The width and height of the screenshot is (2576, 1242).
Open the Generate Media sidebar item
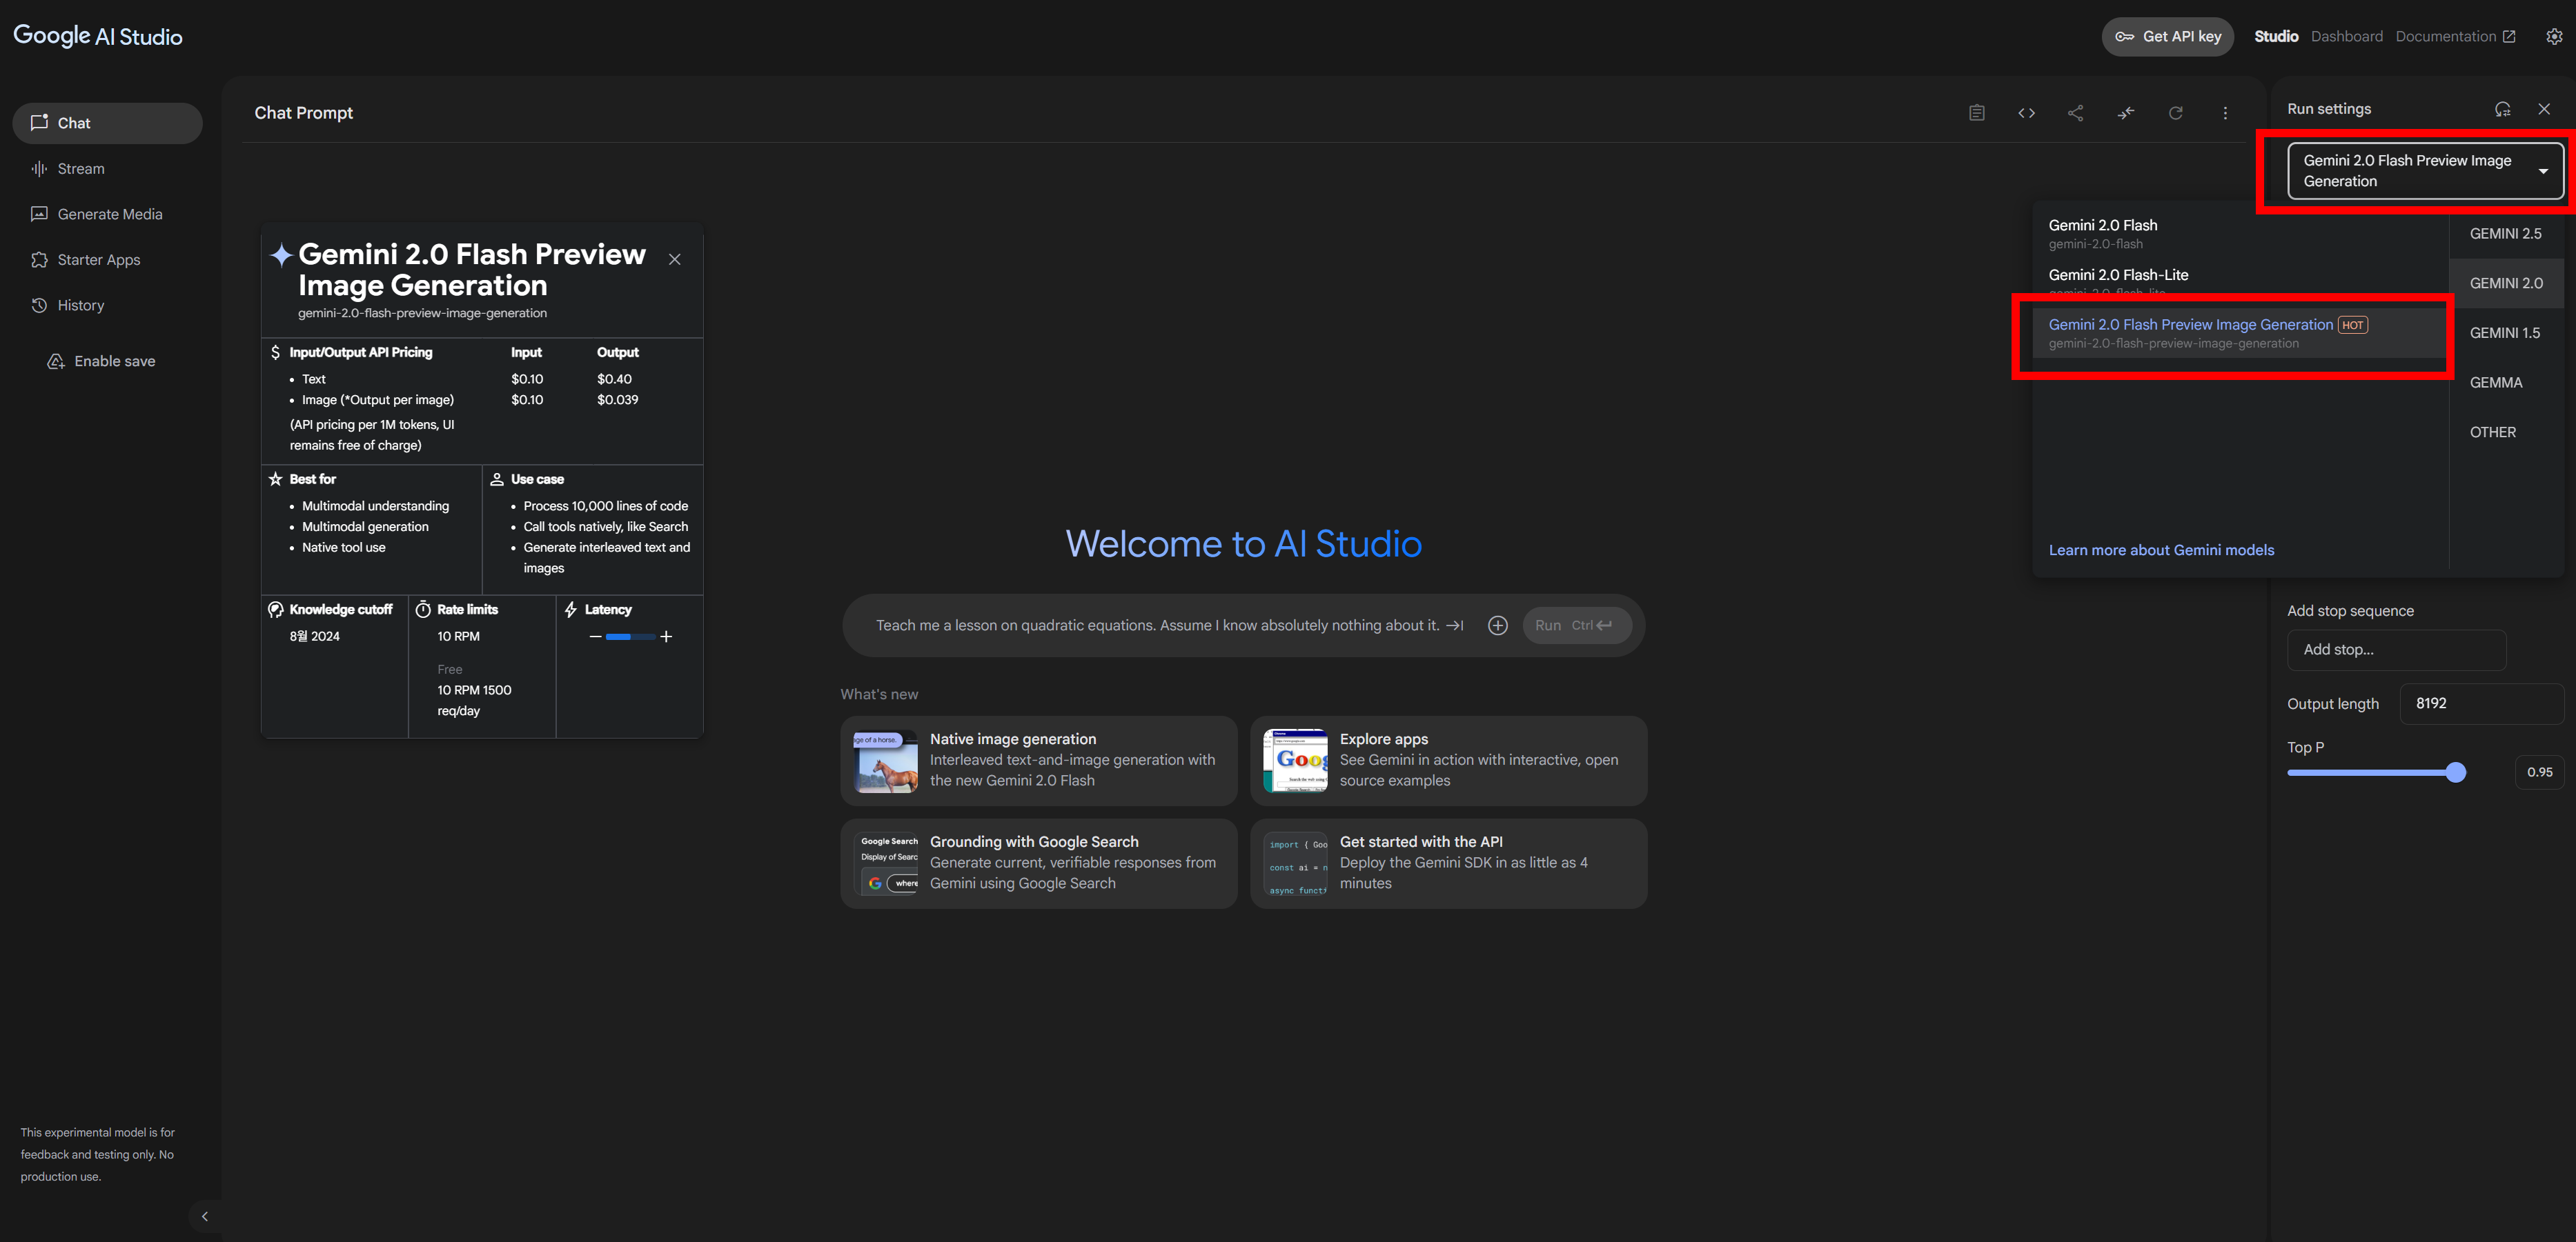pyautogui.click(x=109, y=214)
